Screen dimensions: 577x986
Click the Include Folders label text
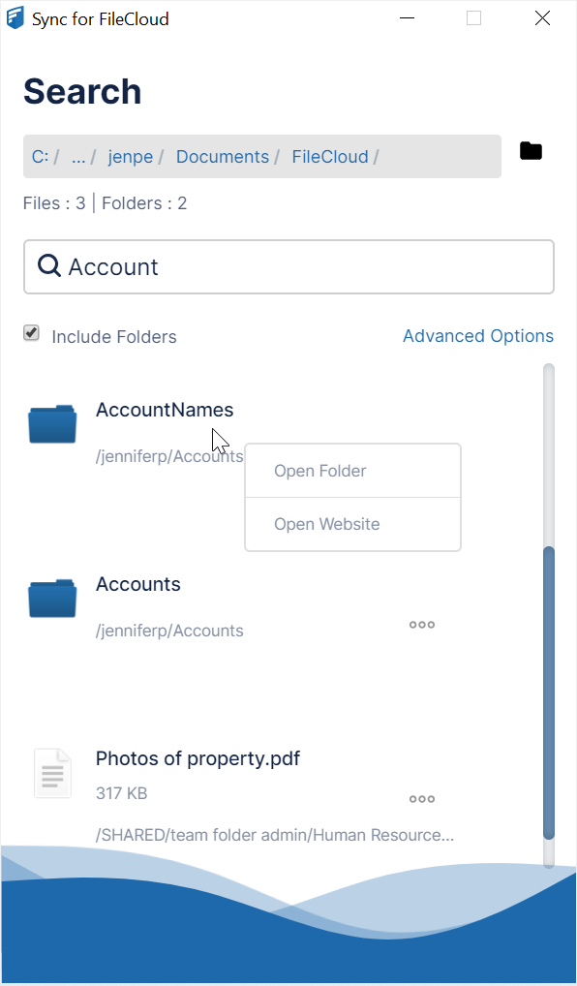[x=113, y=336]
